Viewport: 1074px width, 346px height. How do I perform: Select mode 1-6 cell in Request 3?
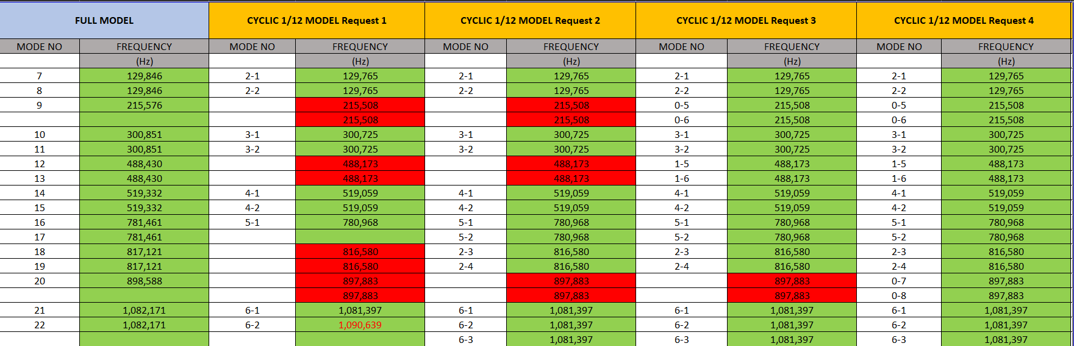coord(681,178)
